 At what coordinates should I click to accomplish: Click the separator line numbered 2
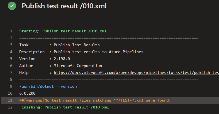pyautogui.click(x=109, y=38)
